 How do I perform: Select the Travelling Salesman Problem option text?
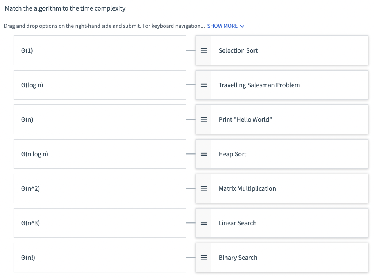(259, 85)
